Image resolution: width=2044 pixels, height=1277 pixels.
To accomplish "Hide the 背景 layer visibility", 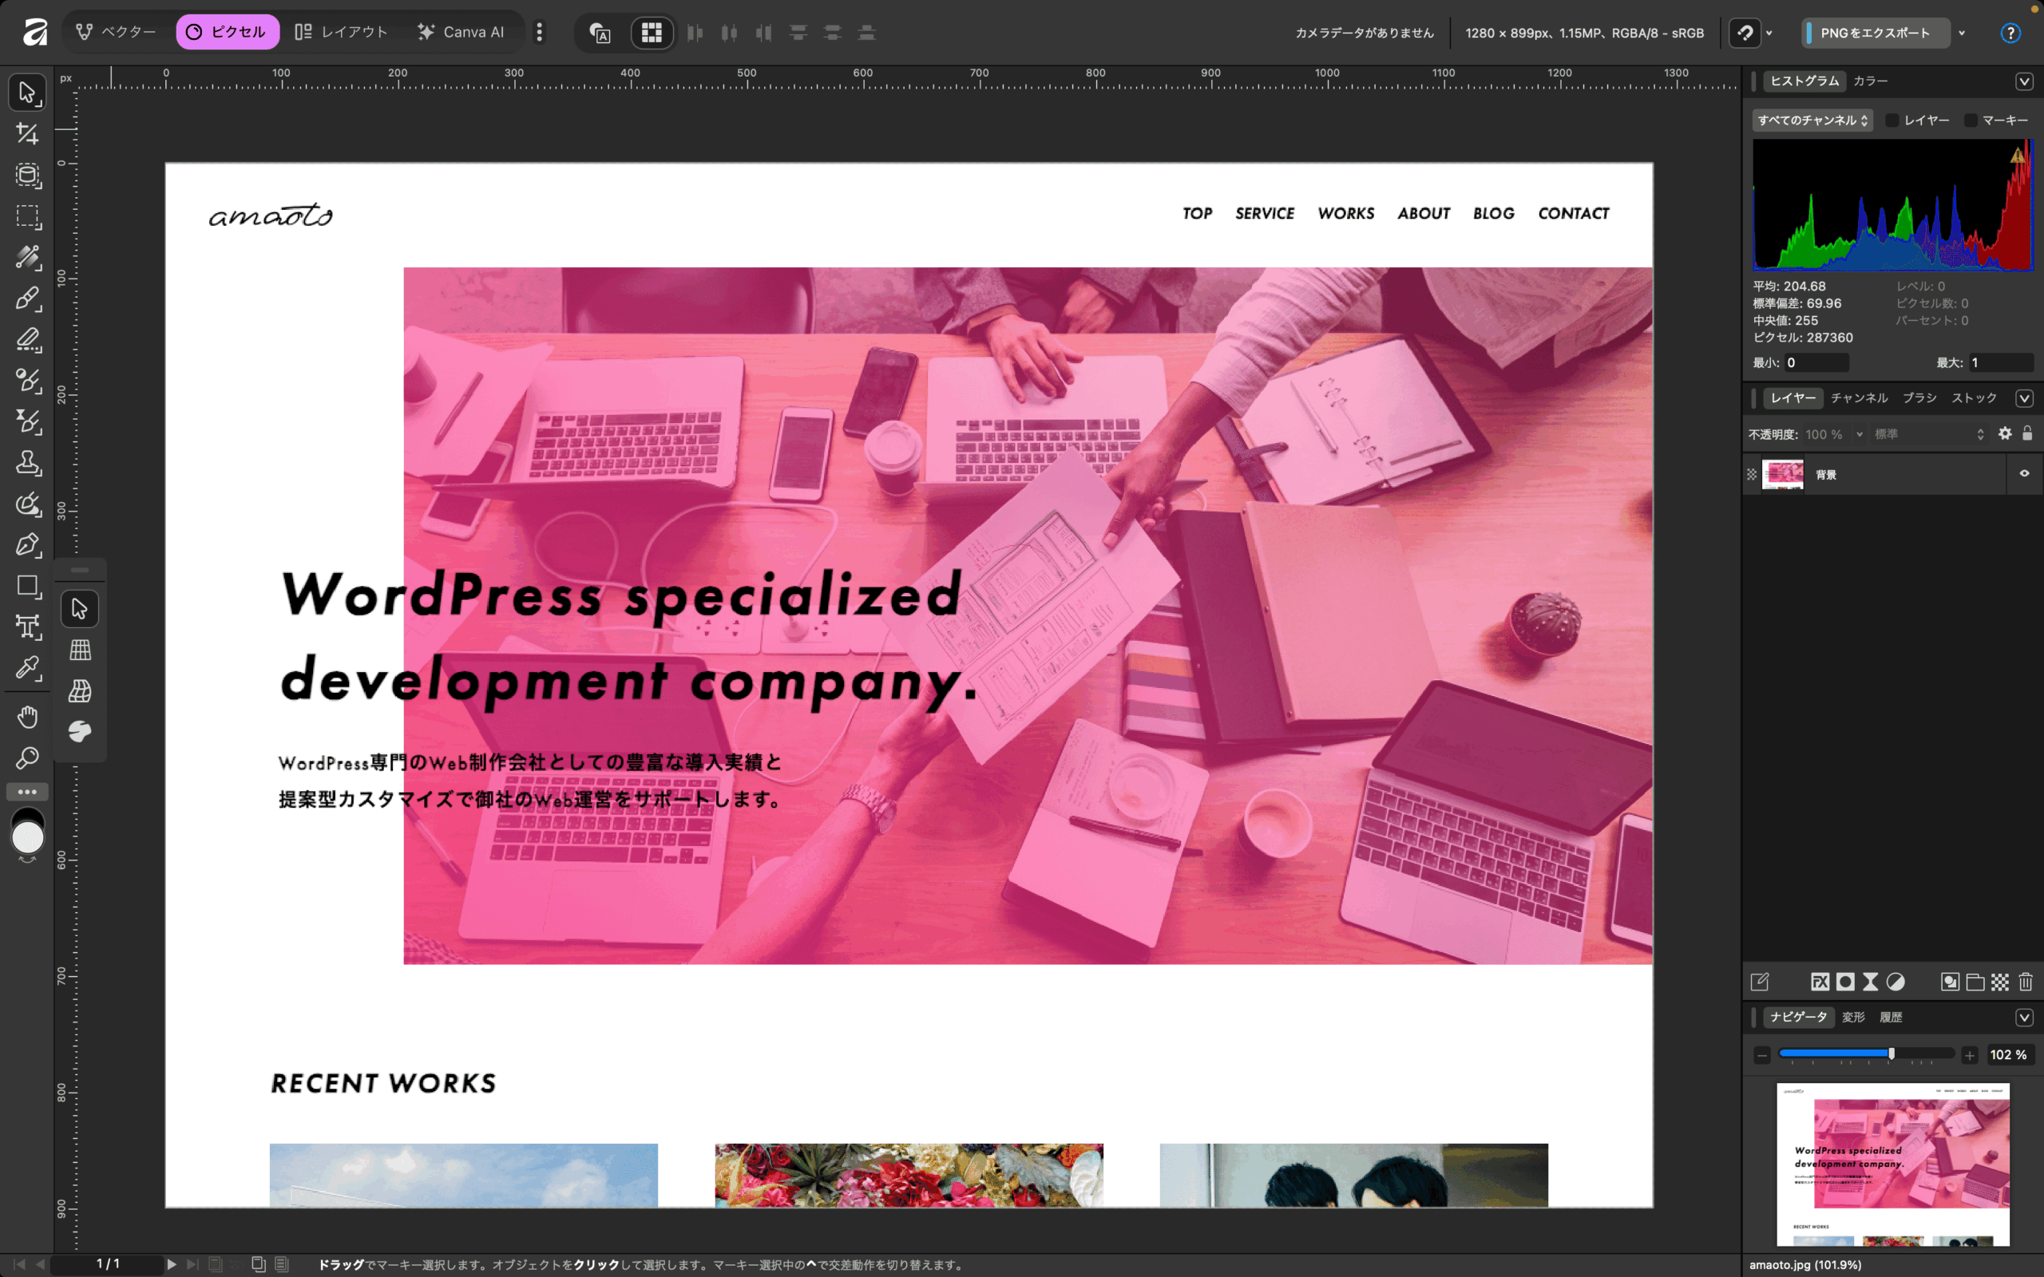I will pos(2024,474).
